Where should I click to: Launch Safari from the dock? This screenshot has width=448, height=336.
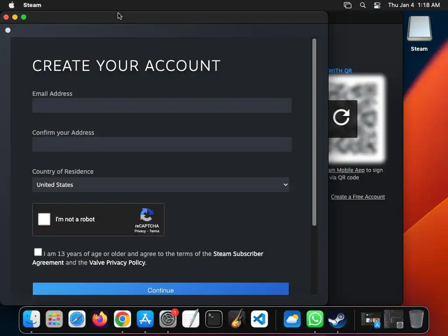click(x=77, y=319)
